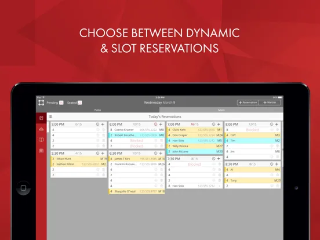This screenshot has height=240, width=320.
Task: Open the Han Solo reservation at 7:00 PM
Action: [194, 141]
